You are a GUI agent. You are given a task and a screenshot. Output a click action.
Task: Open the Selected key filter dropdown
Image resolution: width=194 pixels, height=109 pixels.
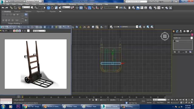coord(159,100)
